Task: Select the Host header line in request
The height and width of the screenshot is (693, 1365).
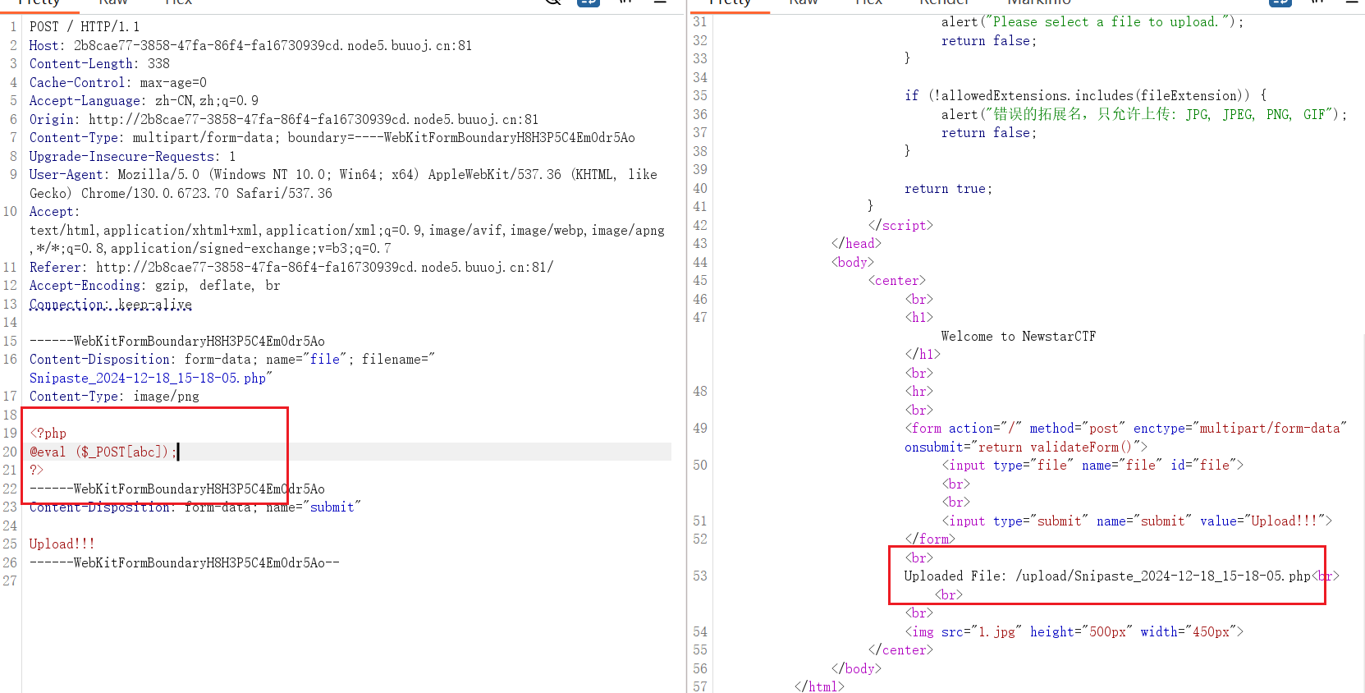Action: [x=250, y=46]
